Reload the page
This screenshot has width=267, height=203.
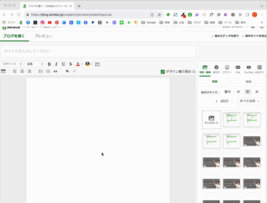click(18, 15)
